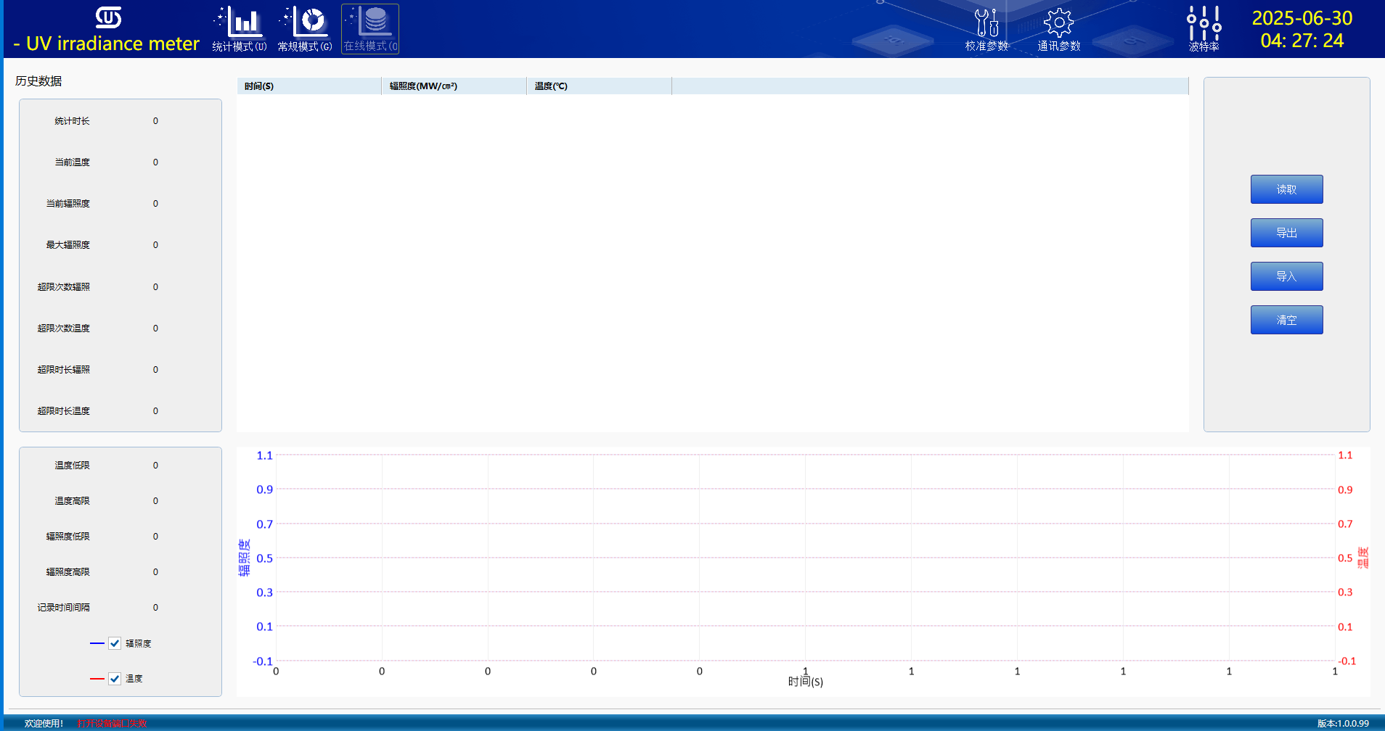Click the 导出 export button
This screenshot has height=731, width=1385.
pos(1286,233)
